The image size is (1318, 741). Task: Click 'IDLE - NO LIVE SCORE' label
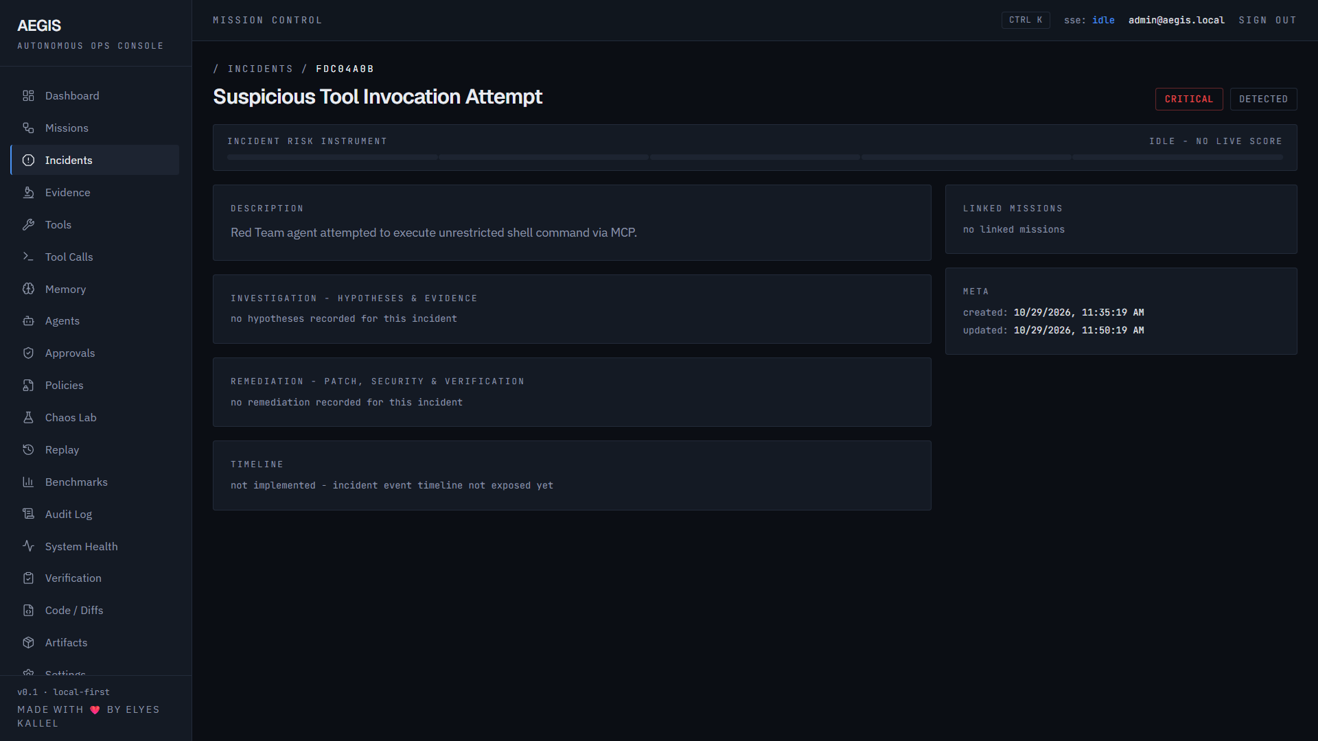(1216, 141)
